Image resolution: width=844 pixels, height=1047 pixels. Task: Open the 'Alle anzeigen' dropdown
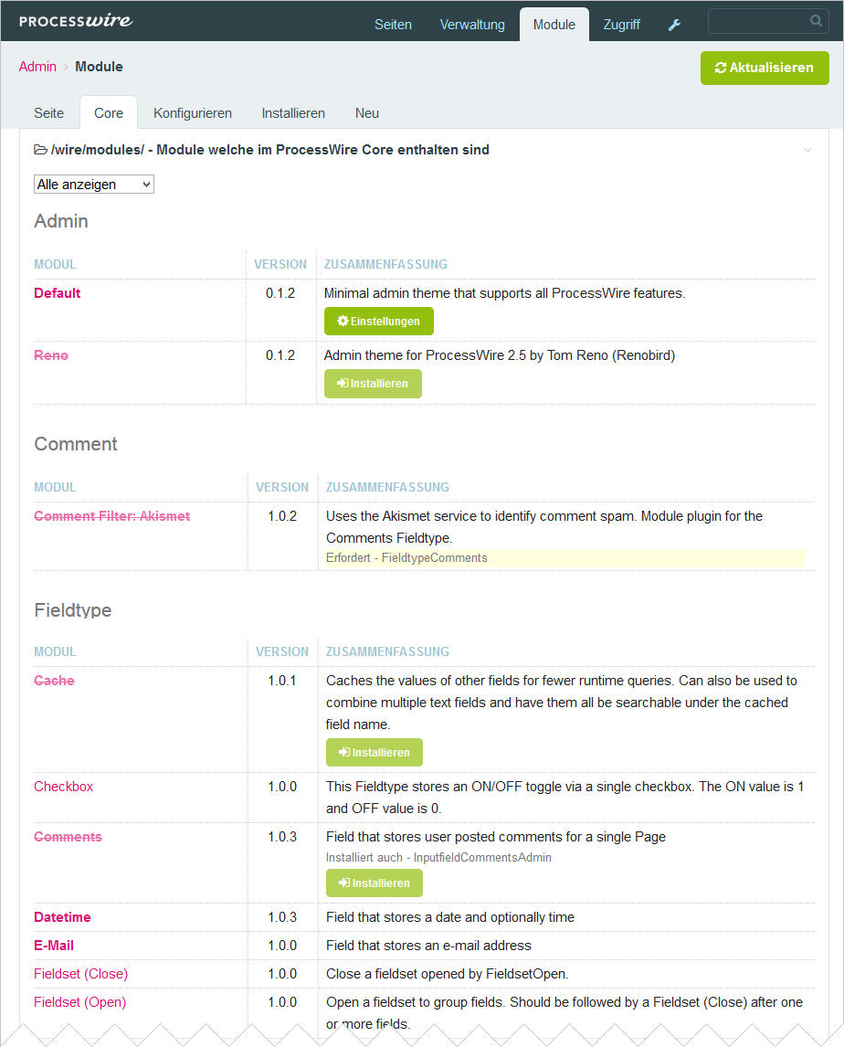93,185
